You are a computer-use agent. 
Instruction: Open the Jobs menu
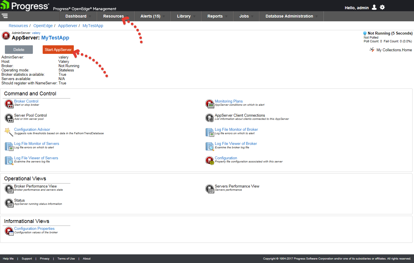click(x=244, y=16)
